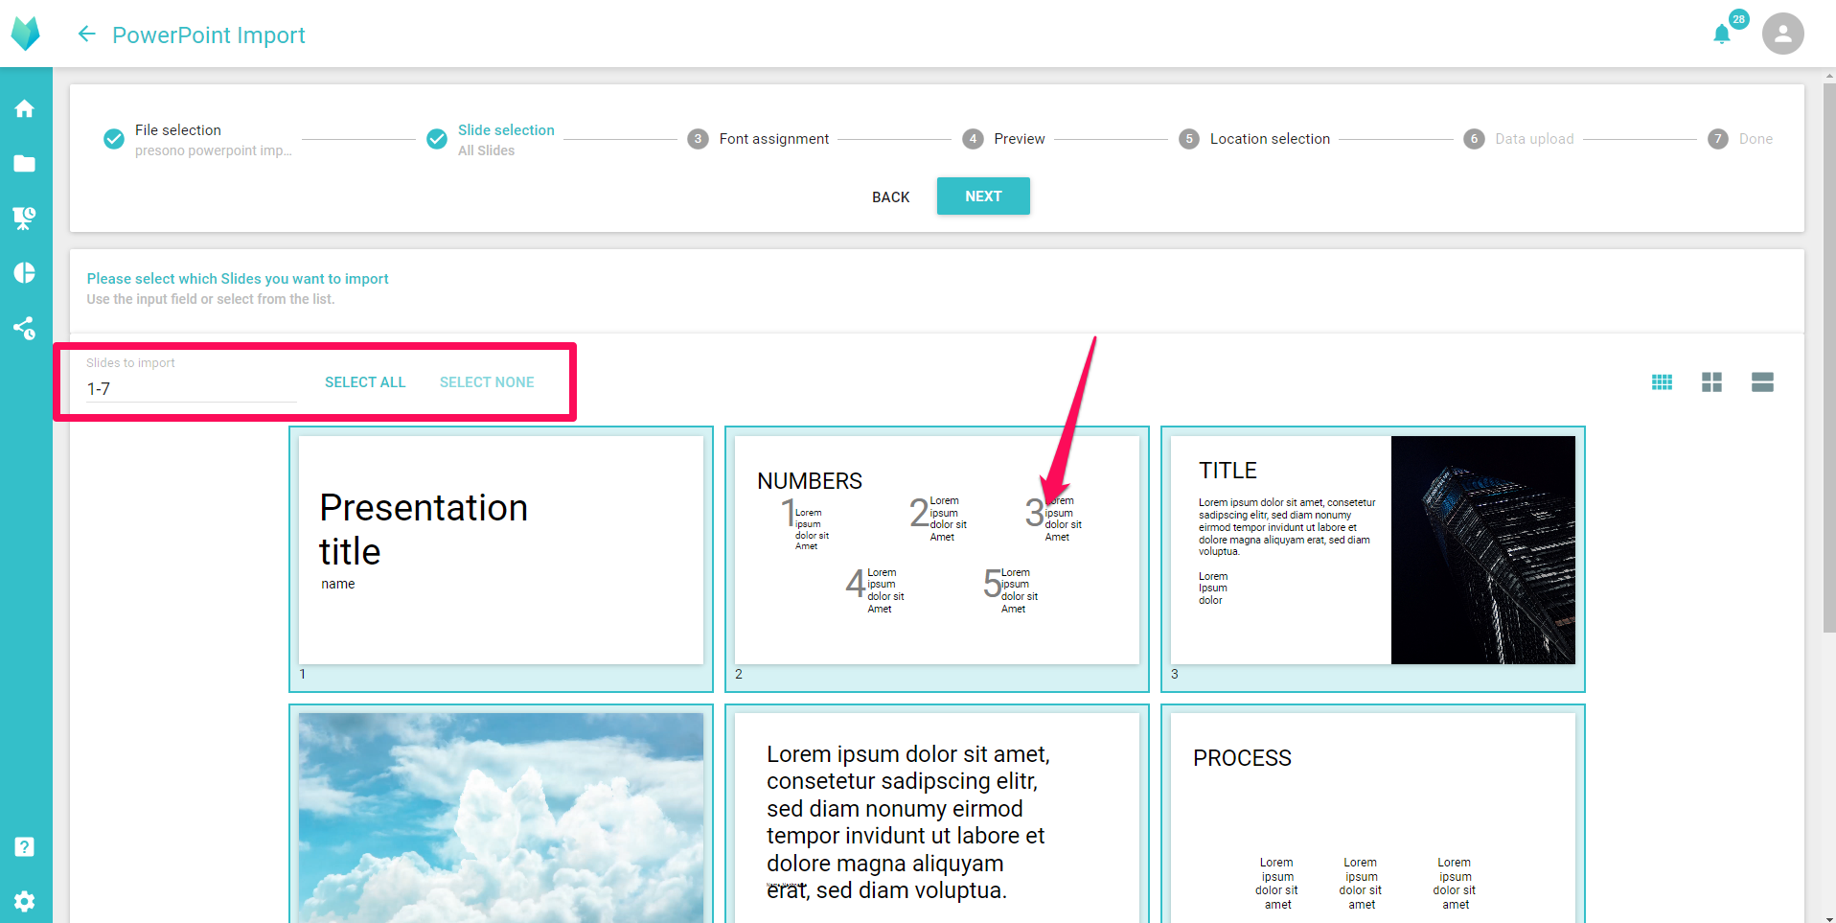The width and height of the screenshot is (1836, 923).
Task: Switch to small grid view
Action: pos(1663,382)
